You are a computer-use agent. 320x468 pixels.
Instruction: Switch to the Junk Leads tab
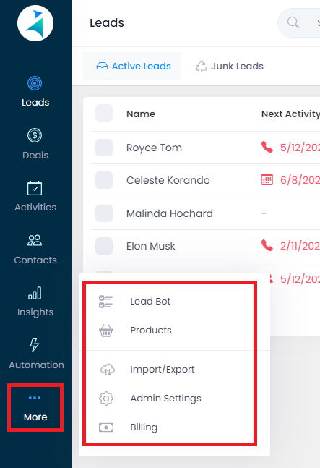(x=230, y=66)
